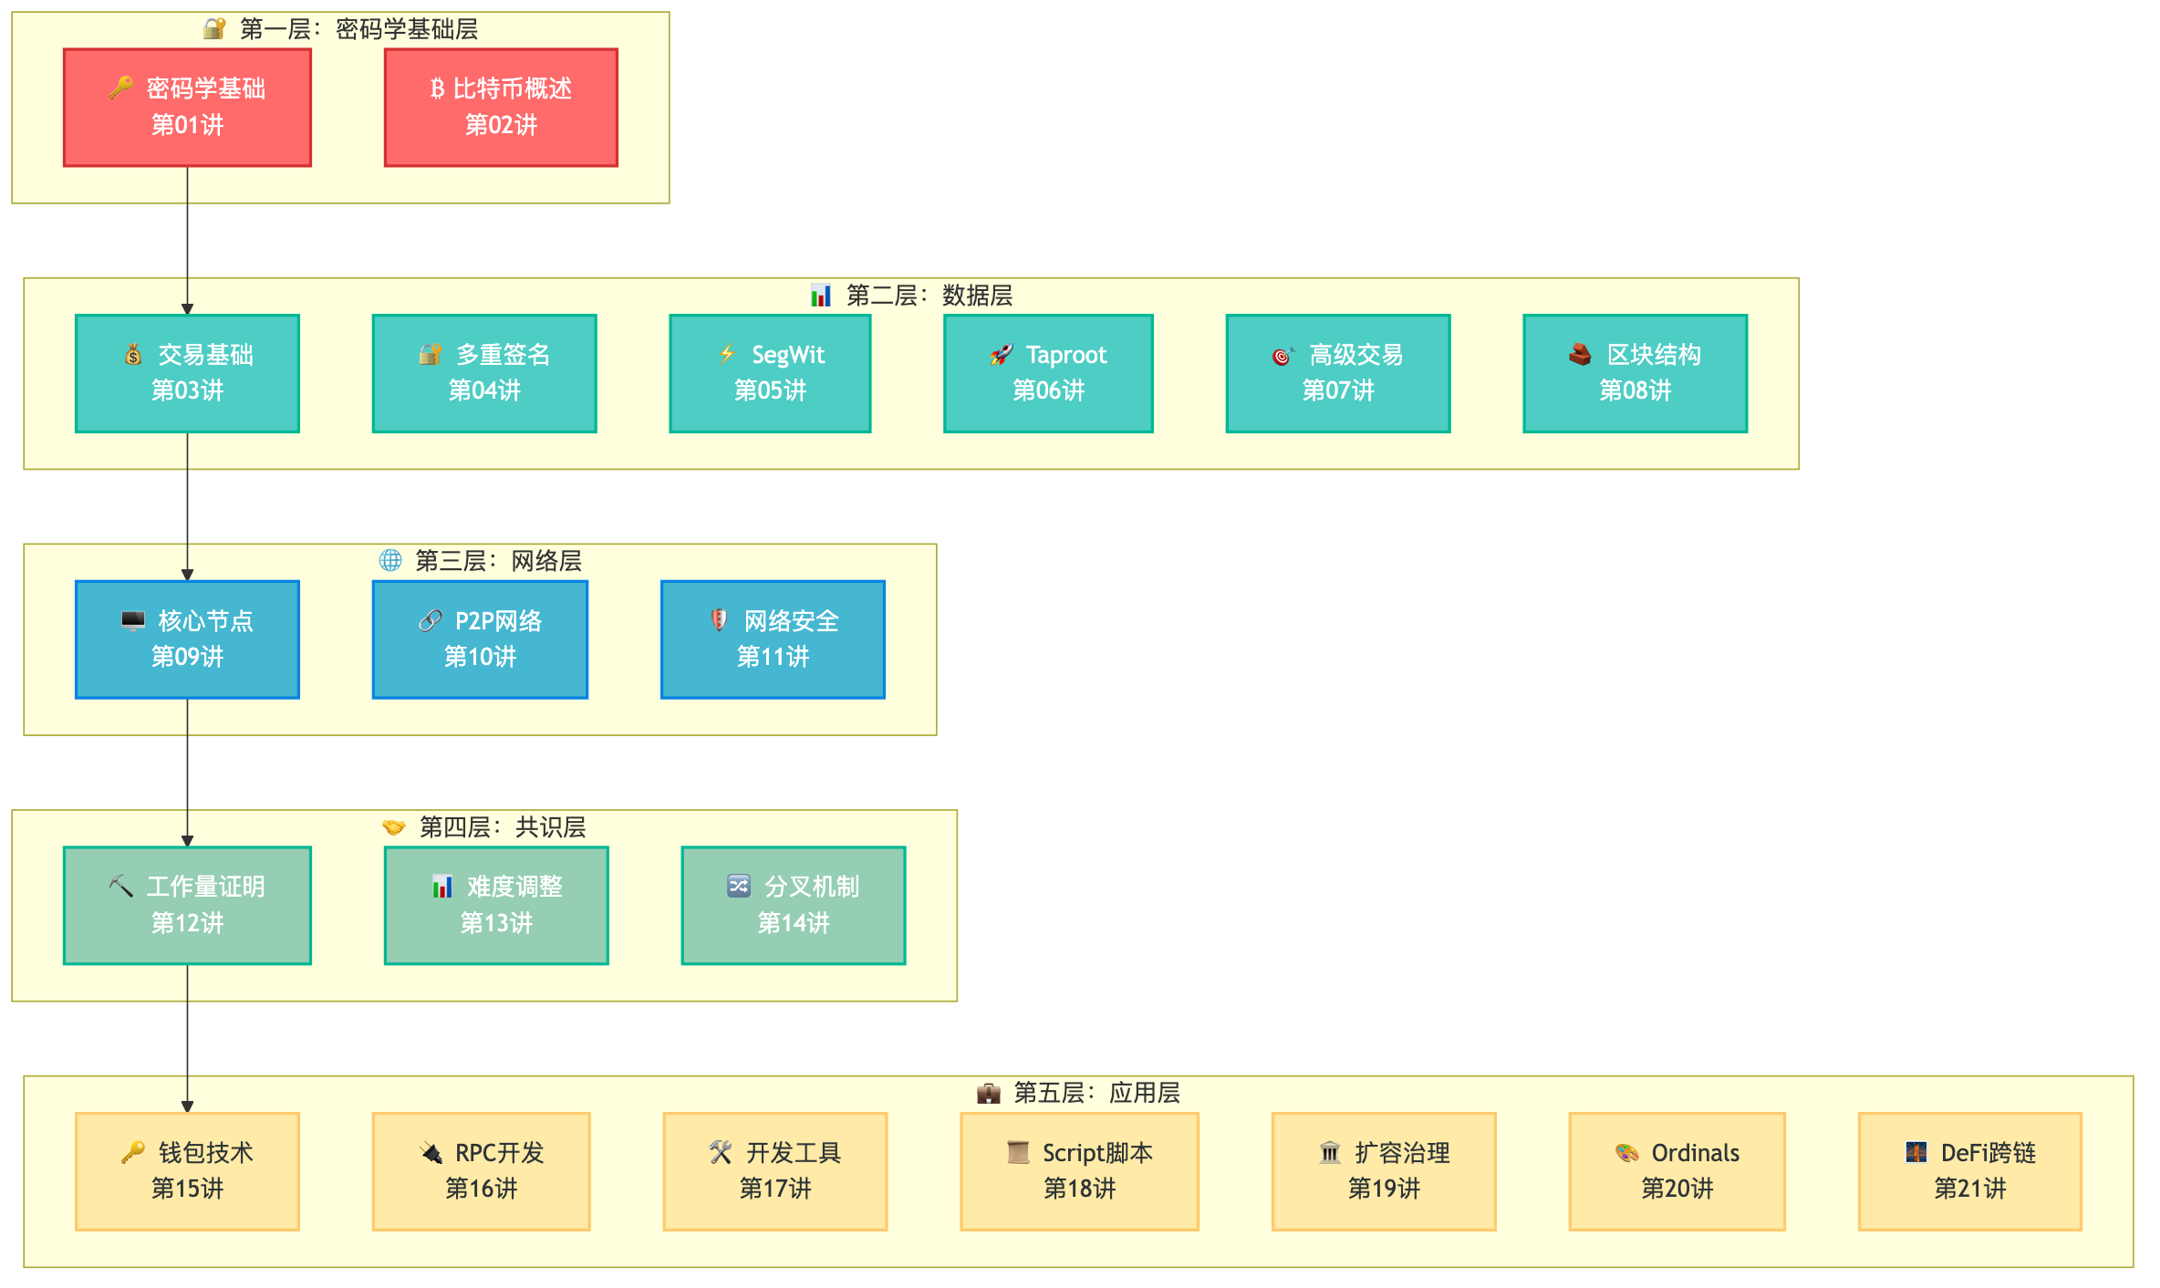Click the lock icon in 第一层 title
The image size is (2160, 1288).
coord(214,28)
